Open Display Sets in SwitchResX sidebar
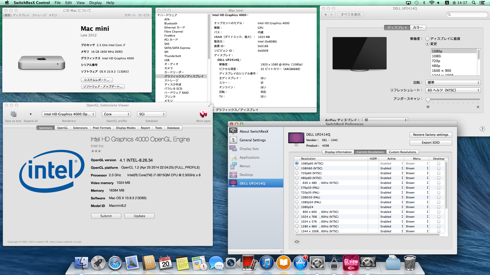Viewport: 490px width, 275px height. pyautogui.click(x=249, y=149)
